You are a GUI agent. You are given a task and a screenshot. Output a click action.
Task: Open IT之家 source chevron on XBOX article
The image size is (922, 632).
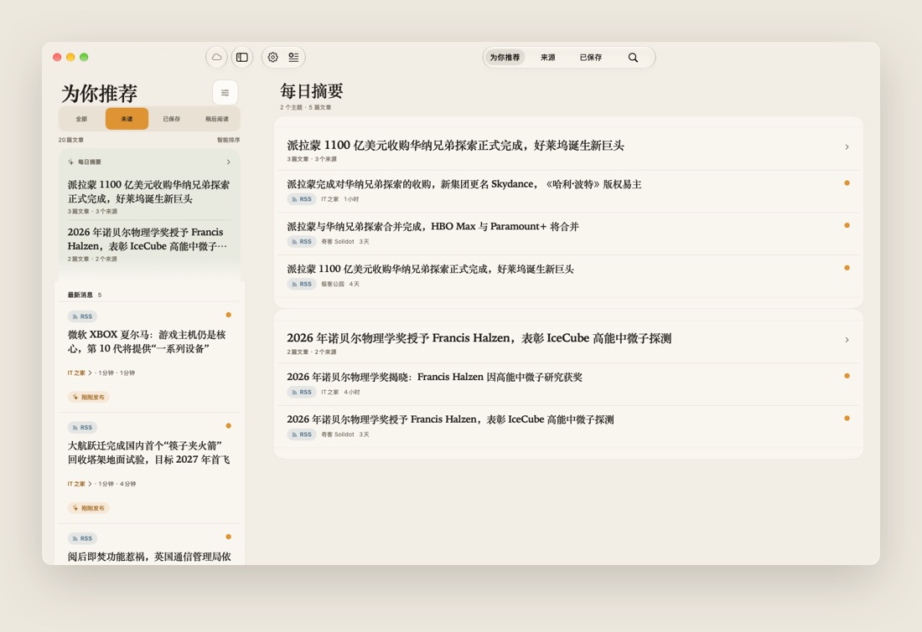tap(90, 373)
